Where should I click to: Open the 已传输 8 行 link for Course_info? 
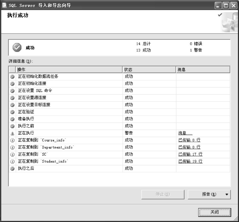point(189,140)
